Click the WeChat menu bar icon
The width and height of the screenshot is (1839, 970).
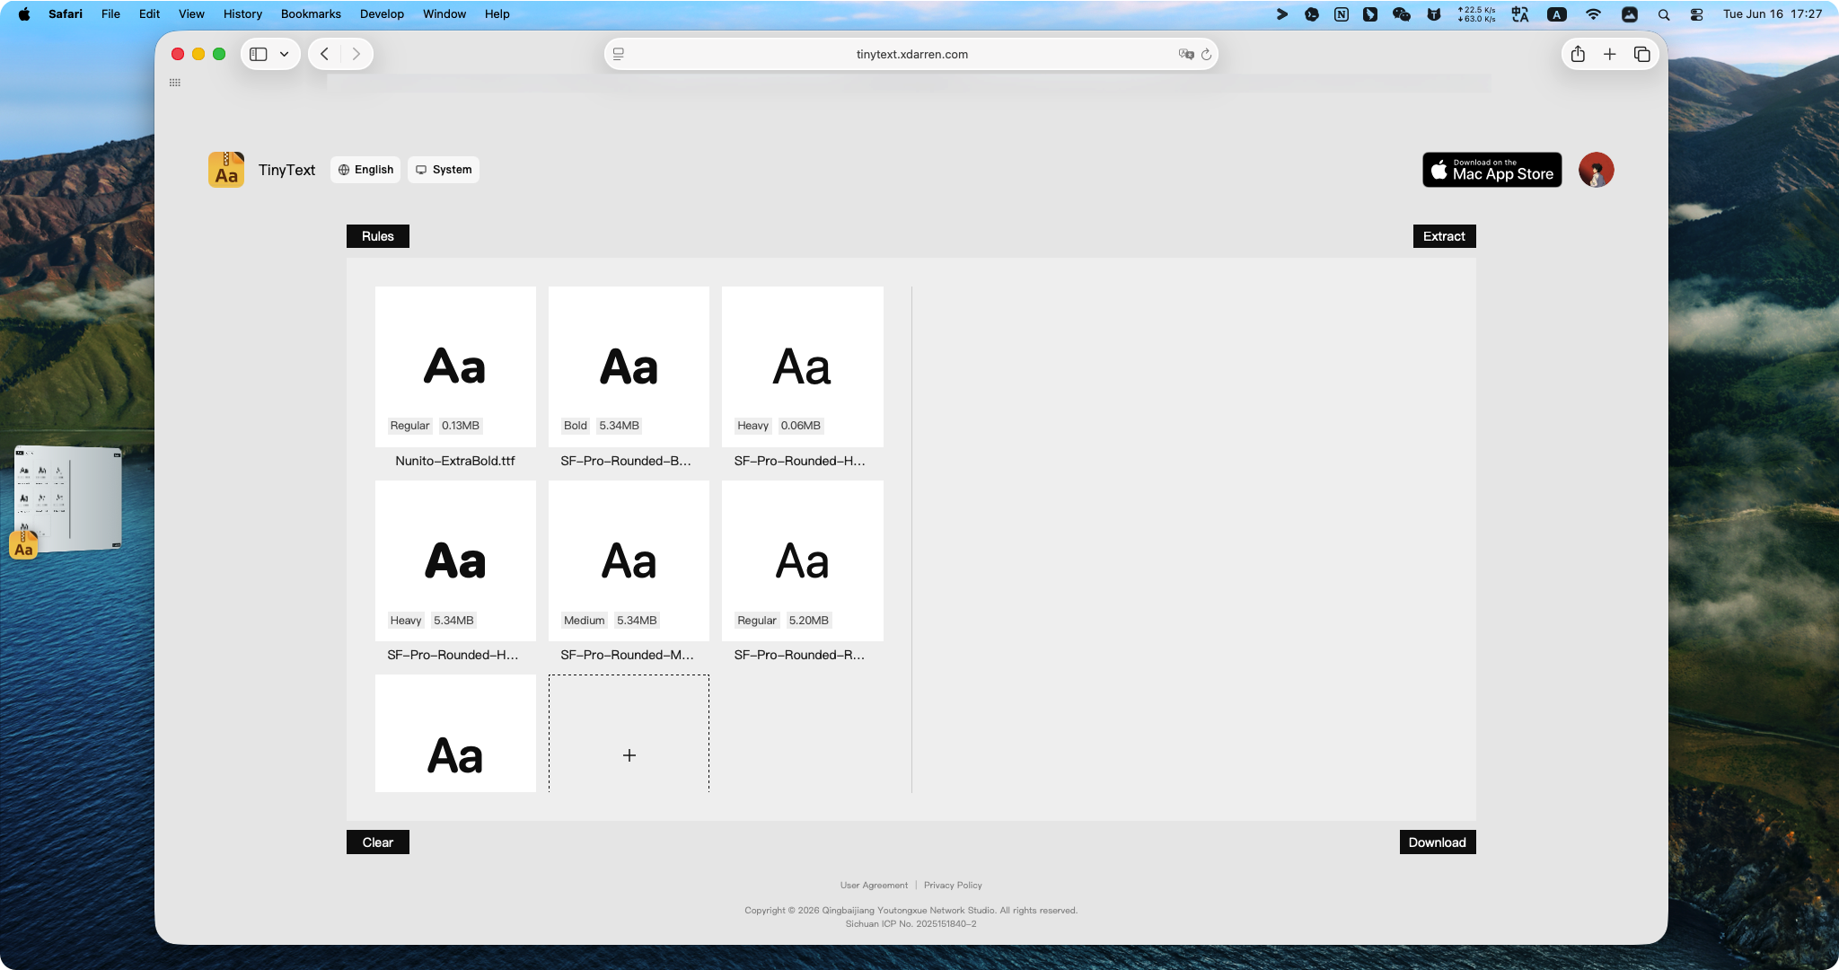(1401, 13)
